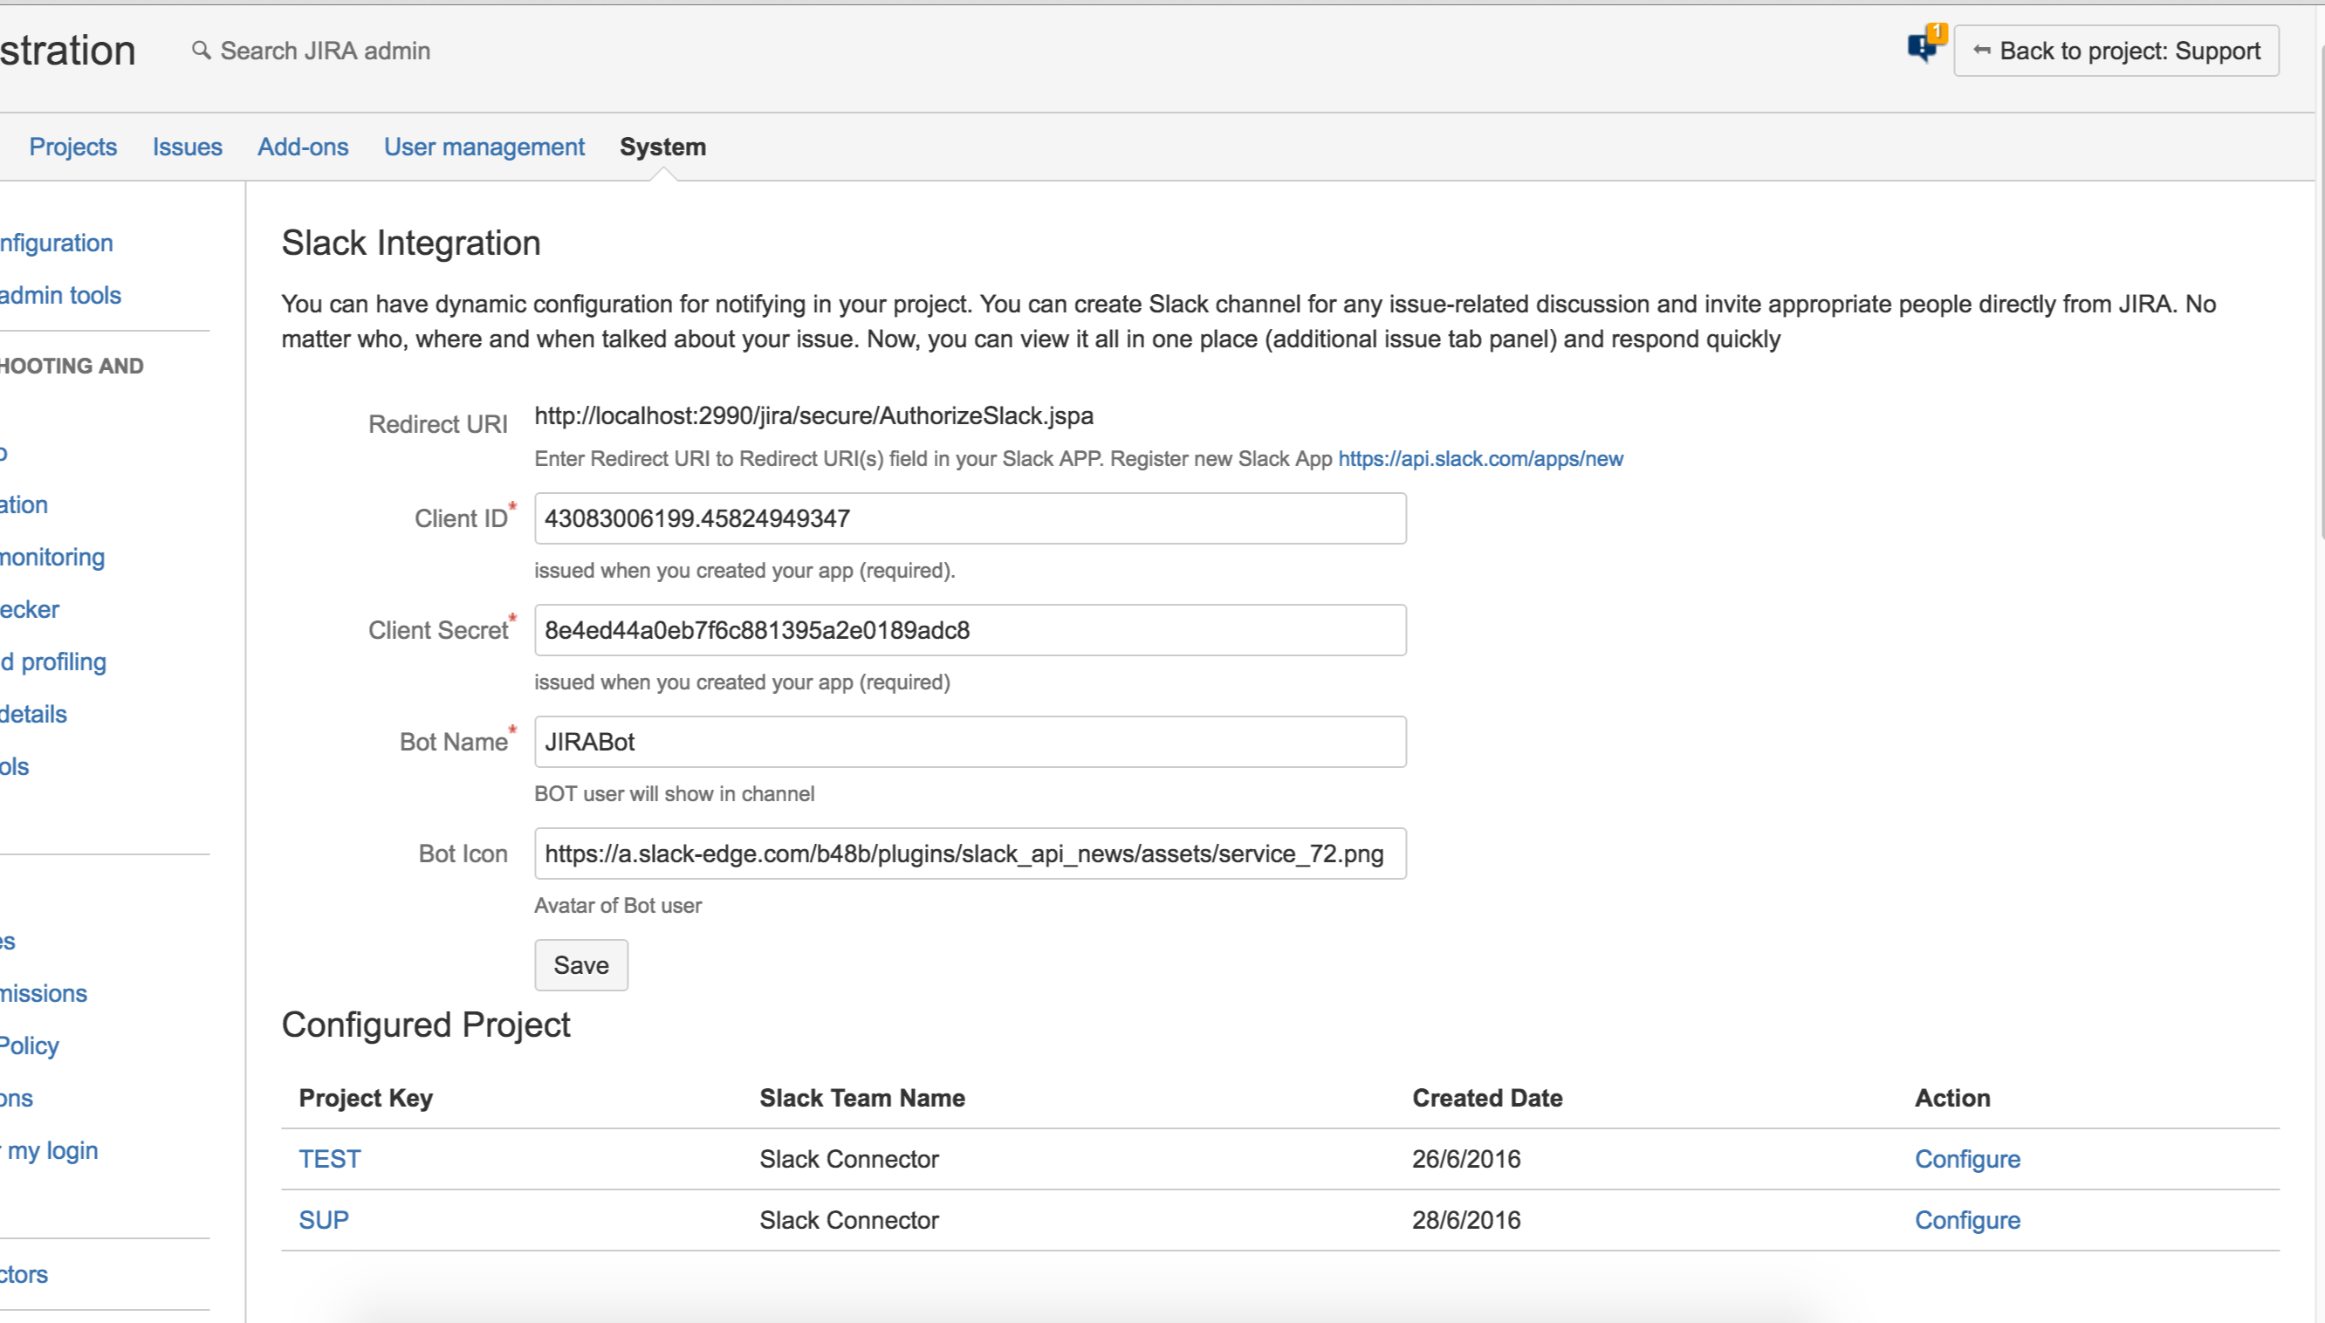Click Configure for the SUP project
The image size is (2325, 1323).
pos(1967,1219)
